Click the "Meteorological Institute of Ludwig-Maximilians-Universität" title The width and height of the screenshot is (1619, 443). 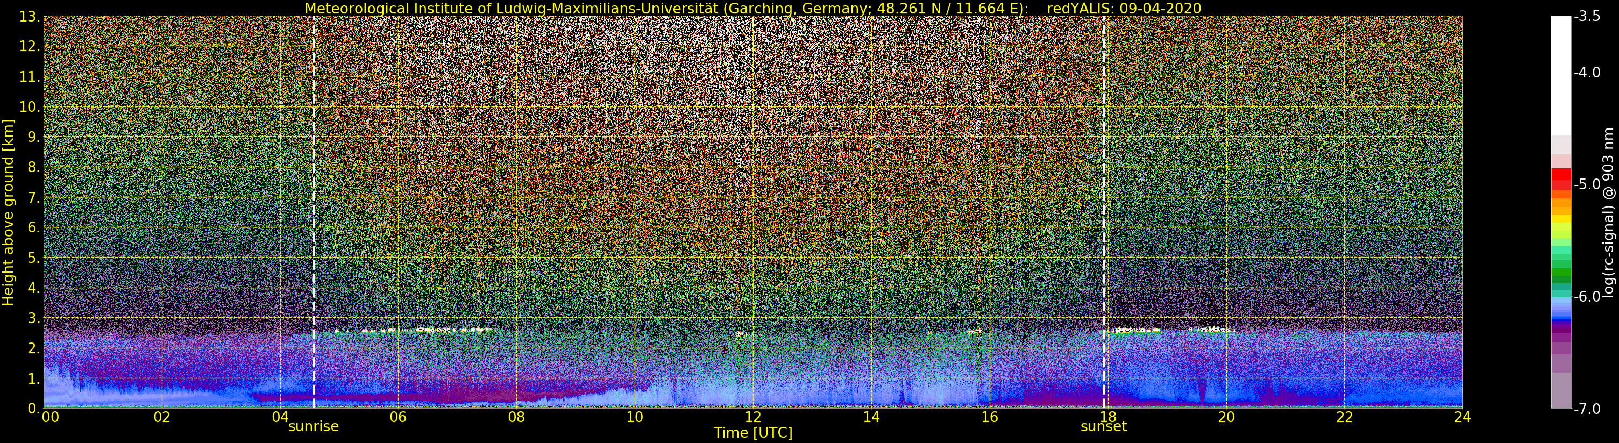point(512,8)
